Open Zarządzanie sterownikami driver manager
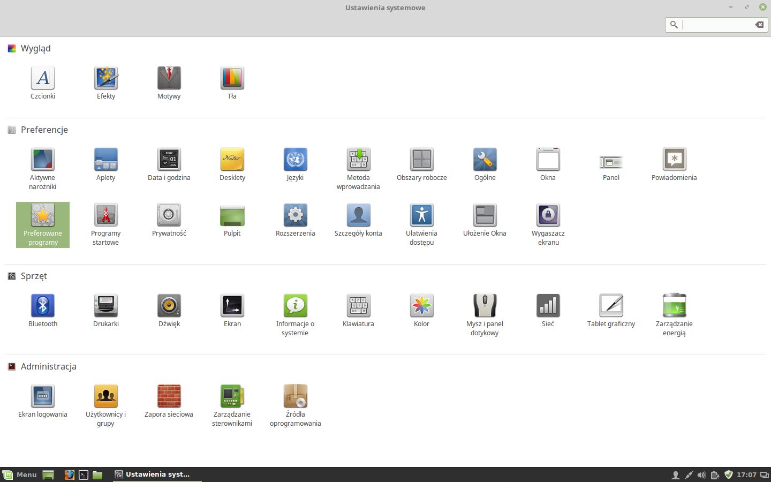The height and width of the screenshot is (482, 771). click(x=232, y=405)
